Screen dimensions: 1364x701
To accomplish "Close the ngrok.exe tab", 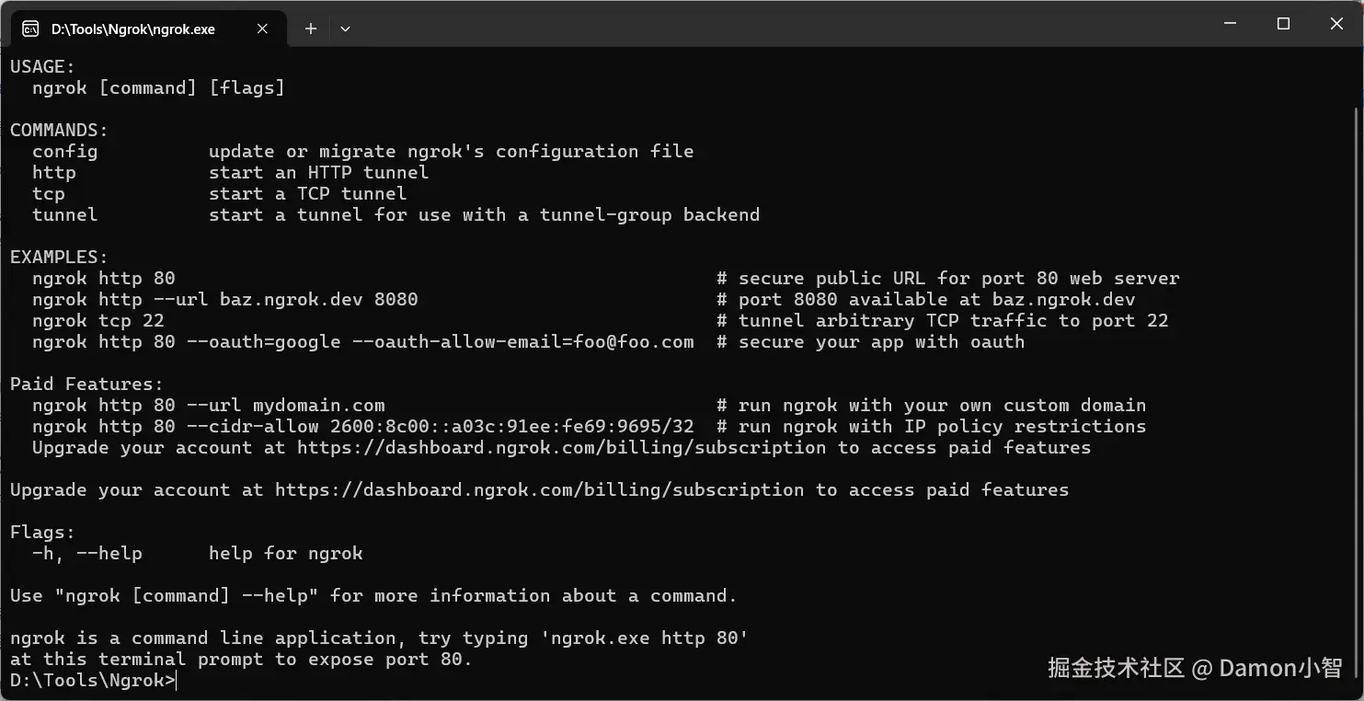I will point(262,29).
